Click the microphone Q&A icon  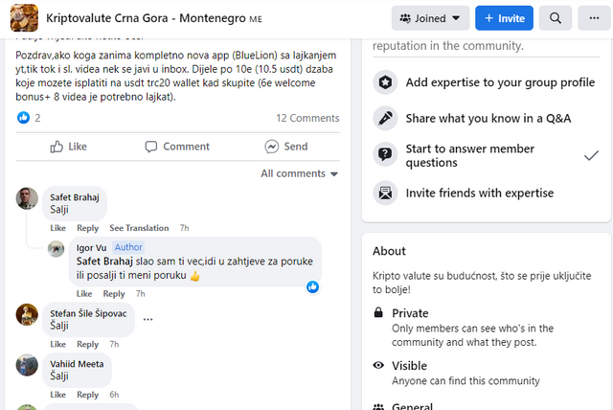pyautogui.click(x=385, y=118)
